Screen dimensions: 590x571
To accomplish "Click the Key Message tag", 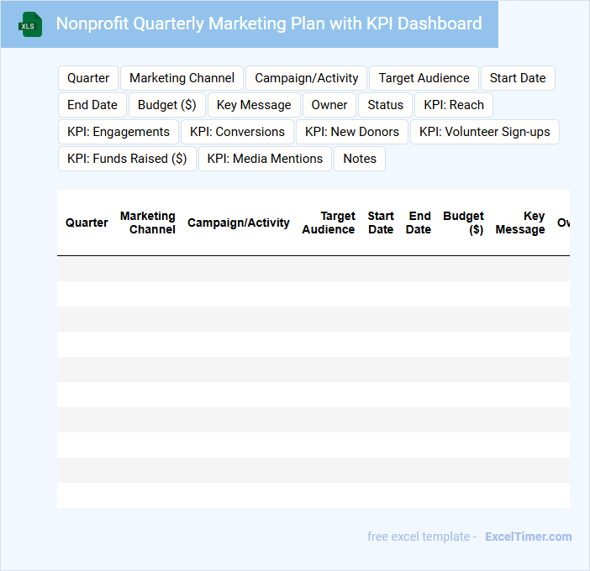I will click(x=254, y=105).
